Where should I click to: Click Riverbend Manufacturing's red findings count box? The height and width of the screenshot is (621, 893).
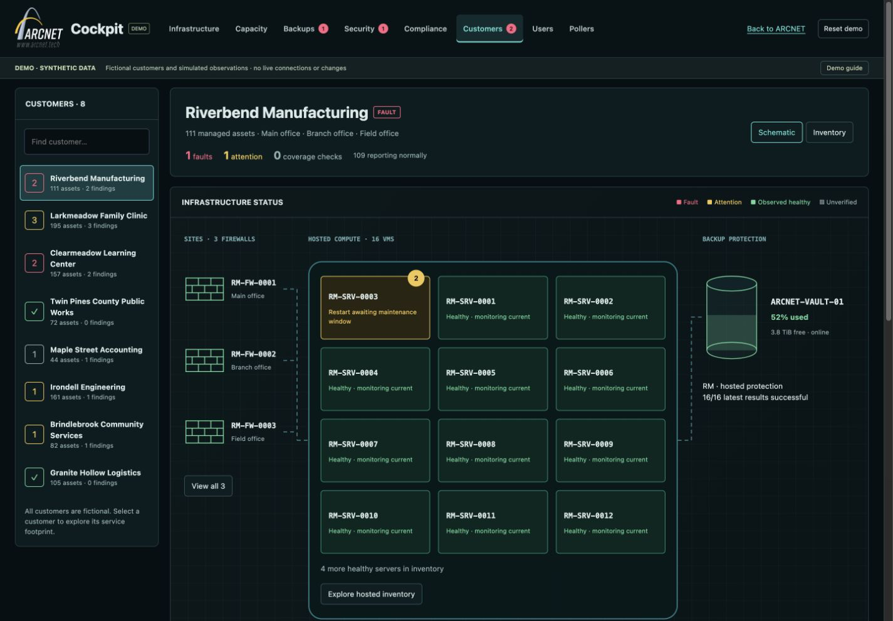(x=34, y=183)
